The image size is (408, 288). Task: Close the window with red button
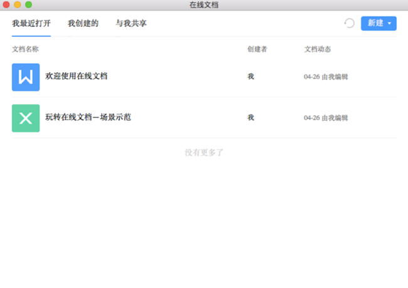coord(6,4)
